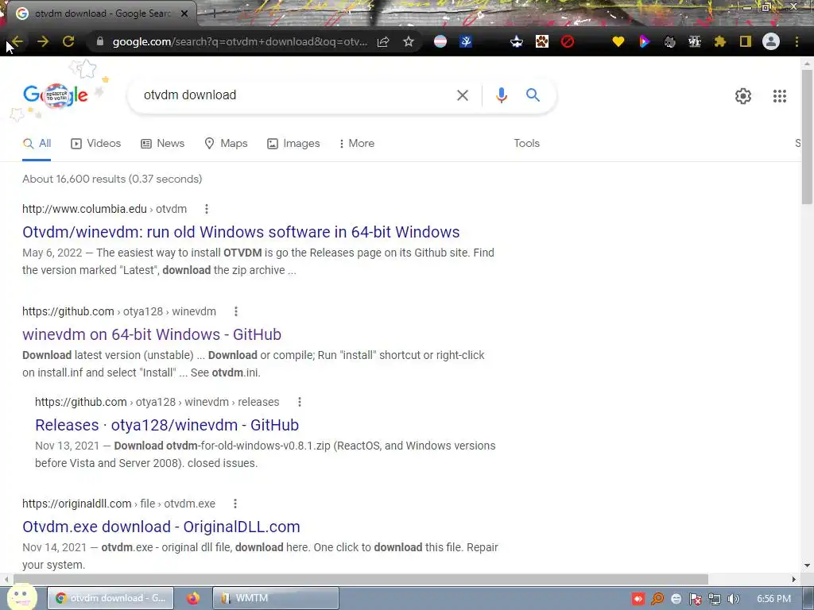The height and width of the screenshot is (610, 814).
Task: Open options for the originaldll.com result
Action: (x=235, y=504)
